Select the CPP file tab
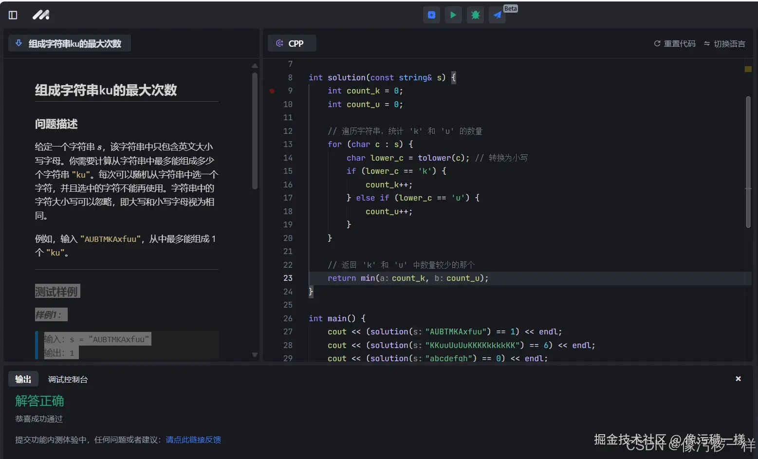This screenshot has width=758, height=459. tap(292, 43)
